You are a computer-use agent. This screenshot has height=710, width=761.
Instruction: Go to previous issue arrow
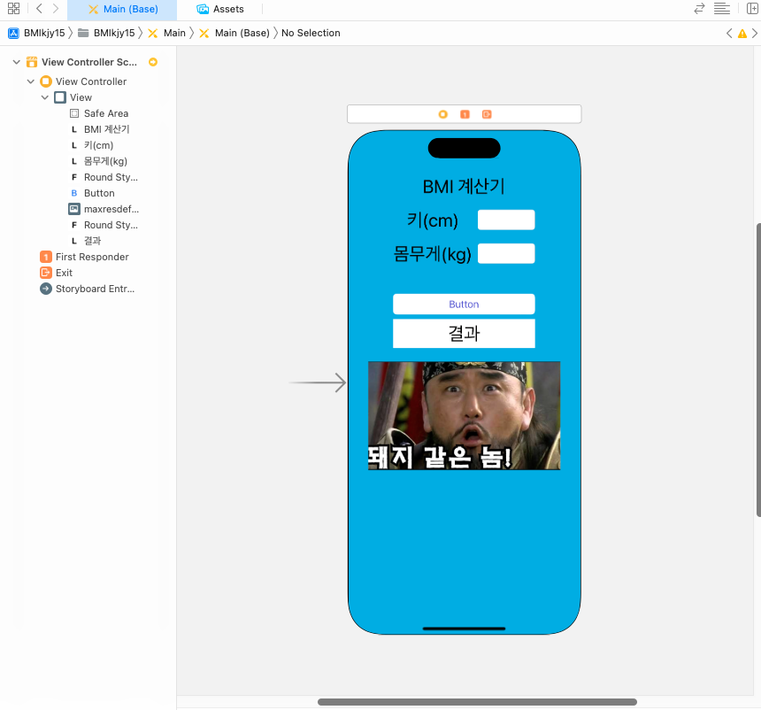[729, 33]
